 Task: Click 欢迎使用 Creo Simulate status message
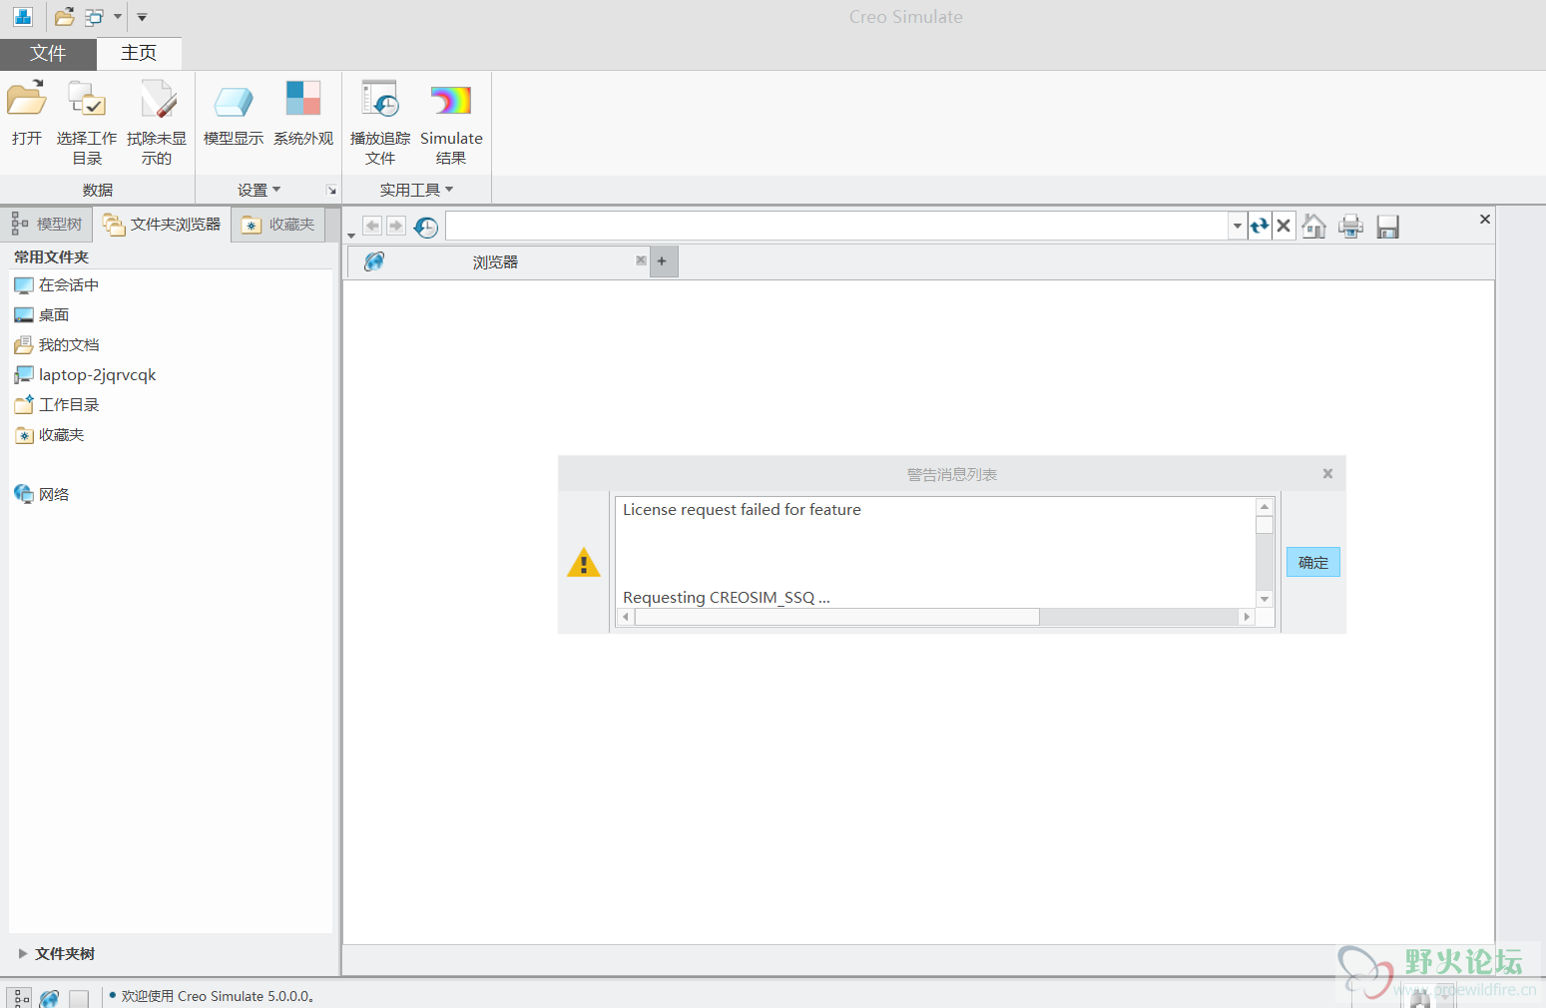click(218, 996)
